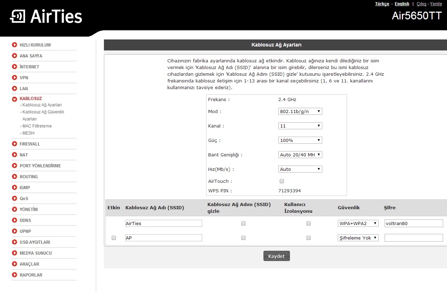Click the arrow icon beside RAPORLAR
447x292 pixels.
pyautogui.click(x=14, y=275)
